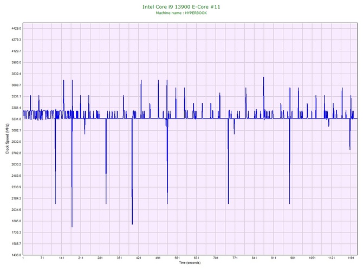
Task: Select the 421 seconds x-axis label
Action: click(139, 258)
